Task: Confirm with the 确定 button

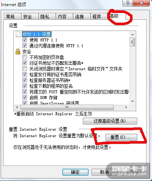Action: (75, 172)
